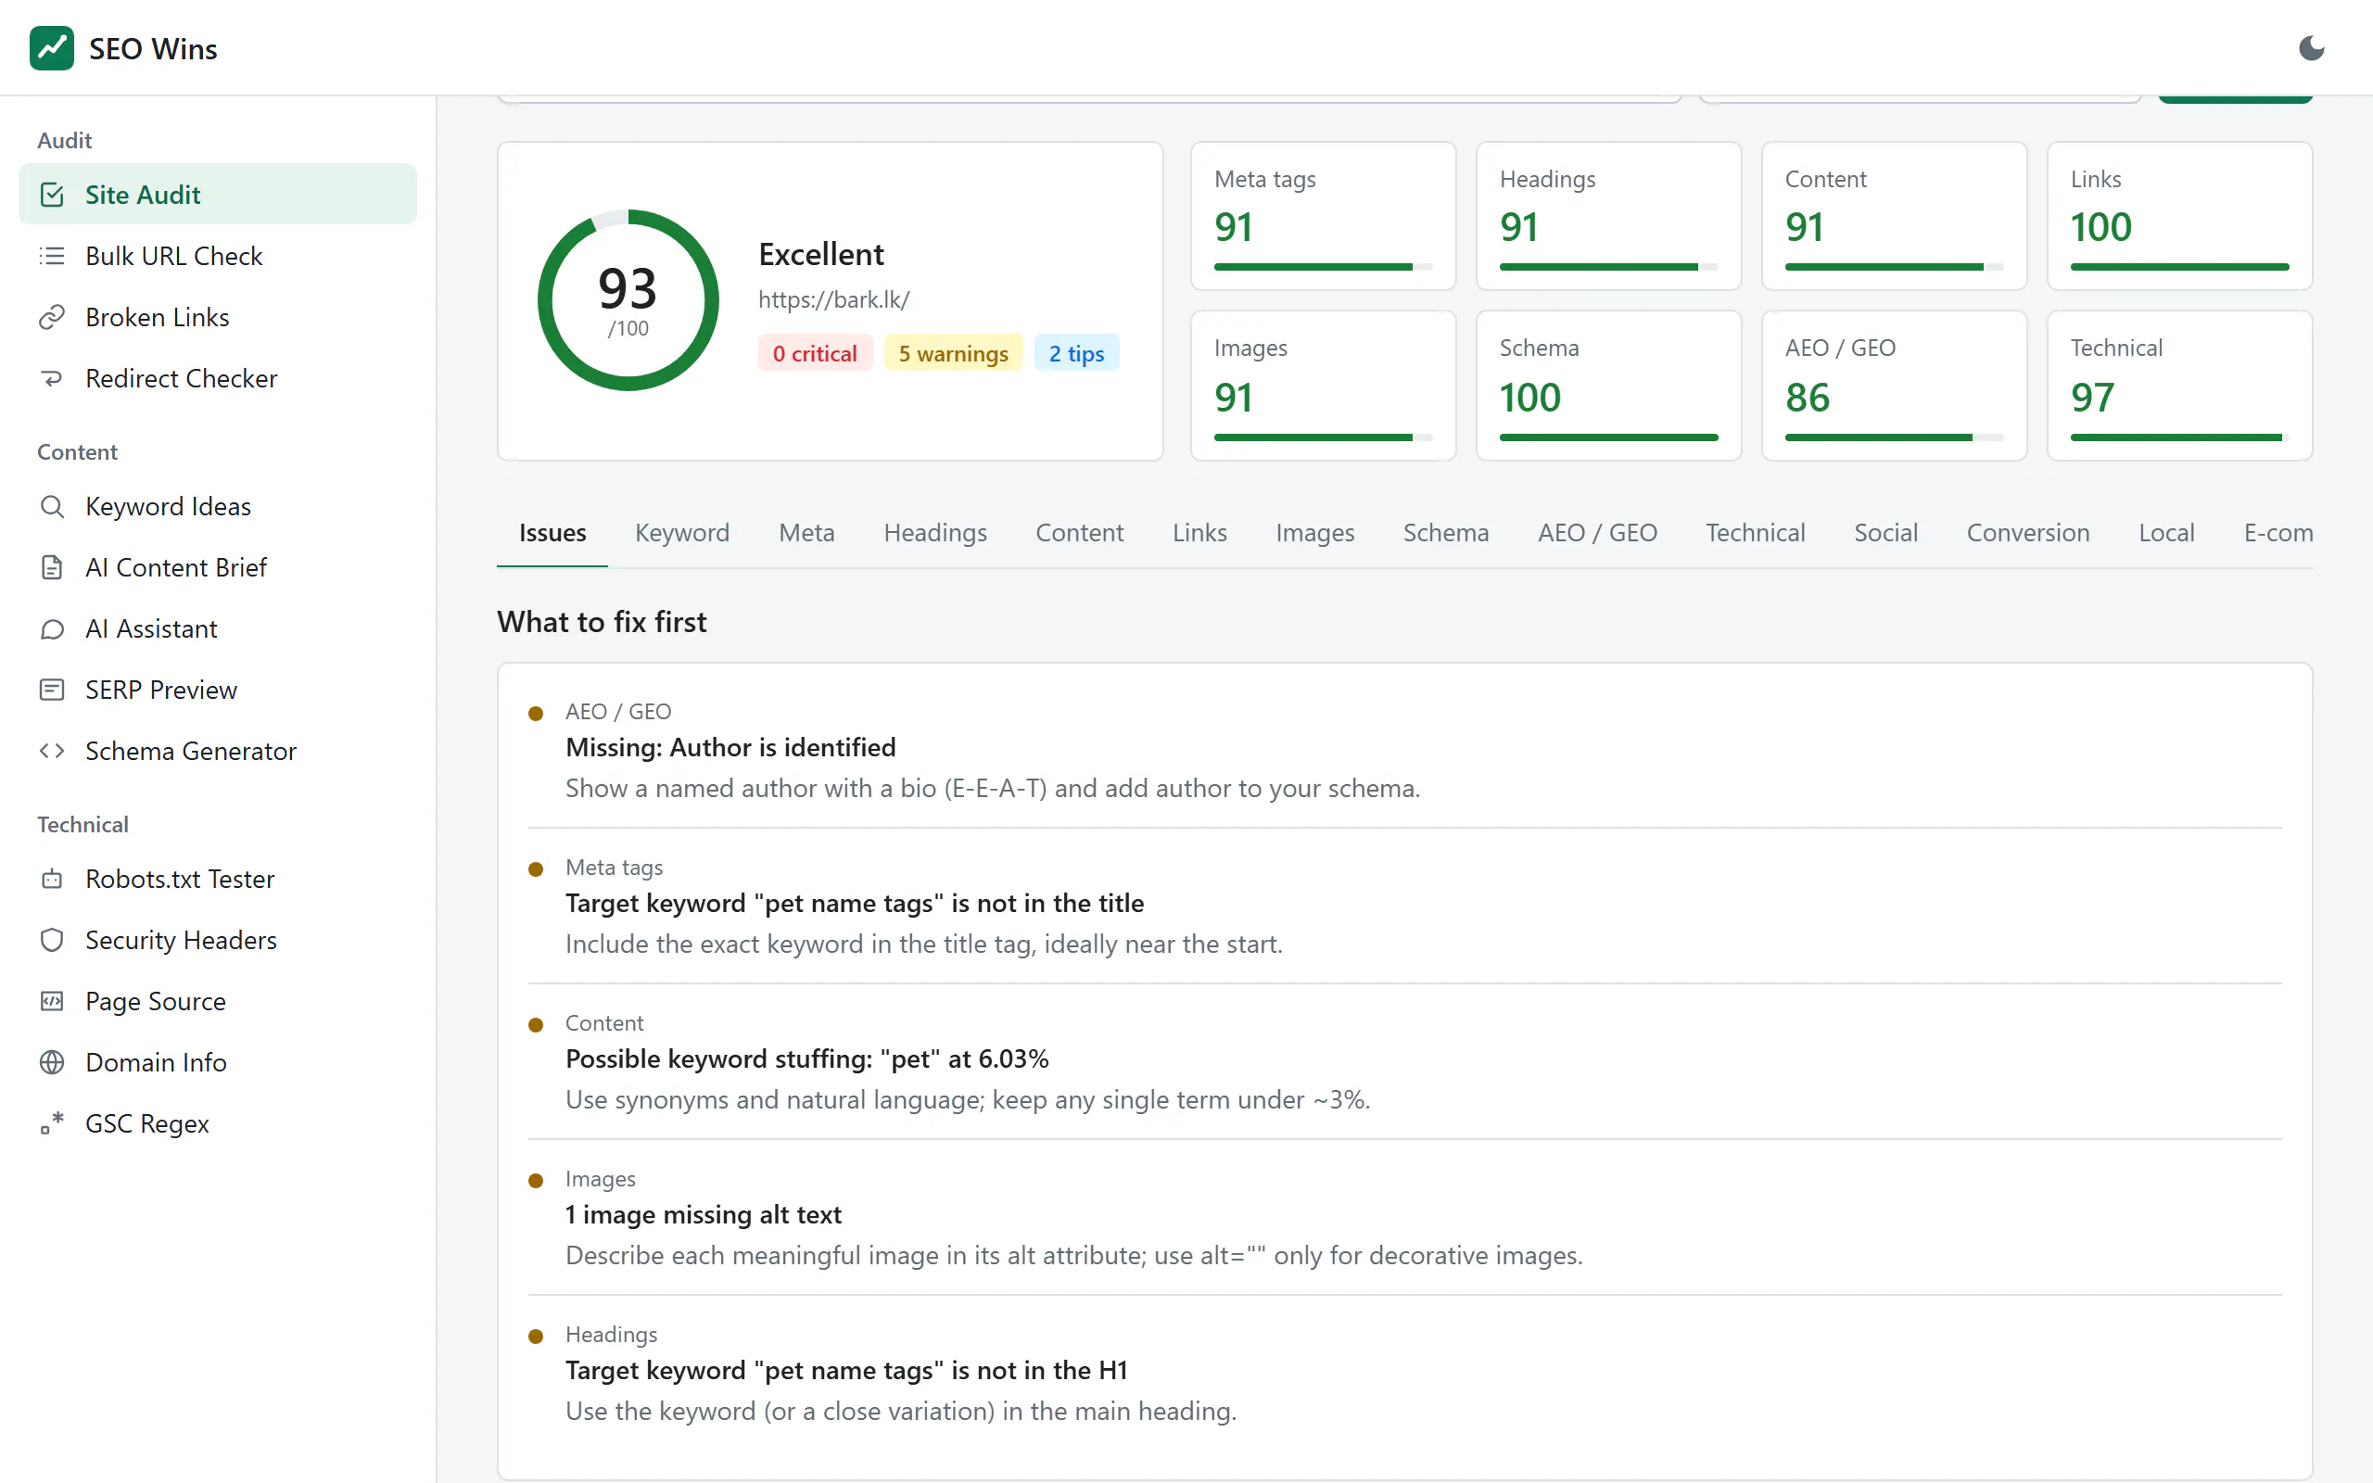
Task: Click the overall score 93 ring
Action: coord(628,300)
